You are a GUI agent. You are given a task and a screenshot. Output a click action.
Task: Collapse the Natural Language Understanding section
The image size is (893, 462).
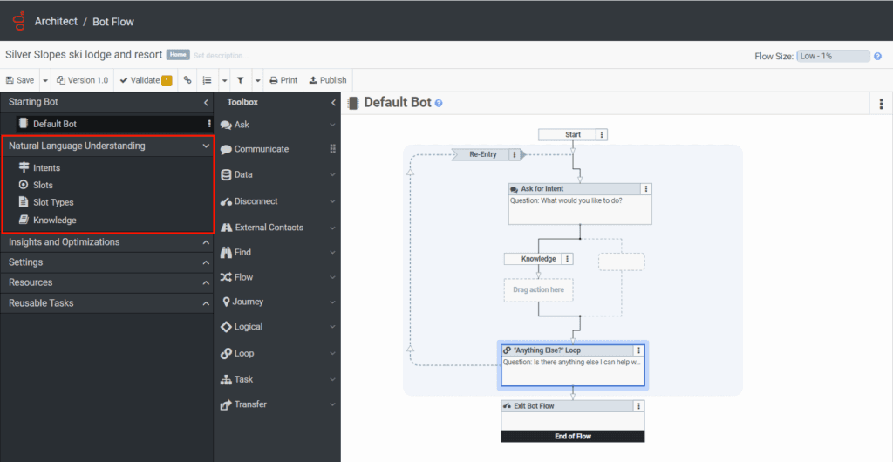tap(206, 146)
